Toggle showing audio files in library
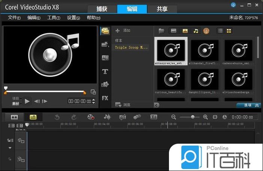Image resolution: width=263 pixels, height=171 pixels. (196, 31)
